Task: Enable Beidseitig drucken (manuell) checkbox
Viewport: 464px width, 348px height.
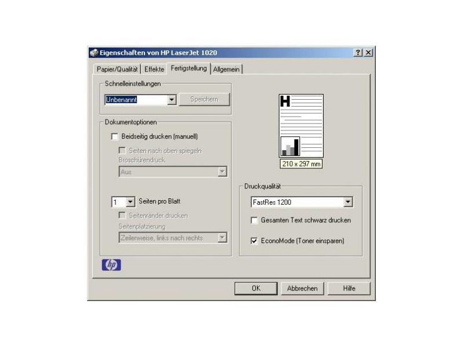Action: point(114,136)
